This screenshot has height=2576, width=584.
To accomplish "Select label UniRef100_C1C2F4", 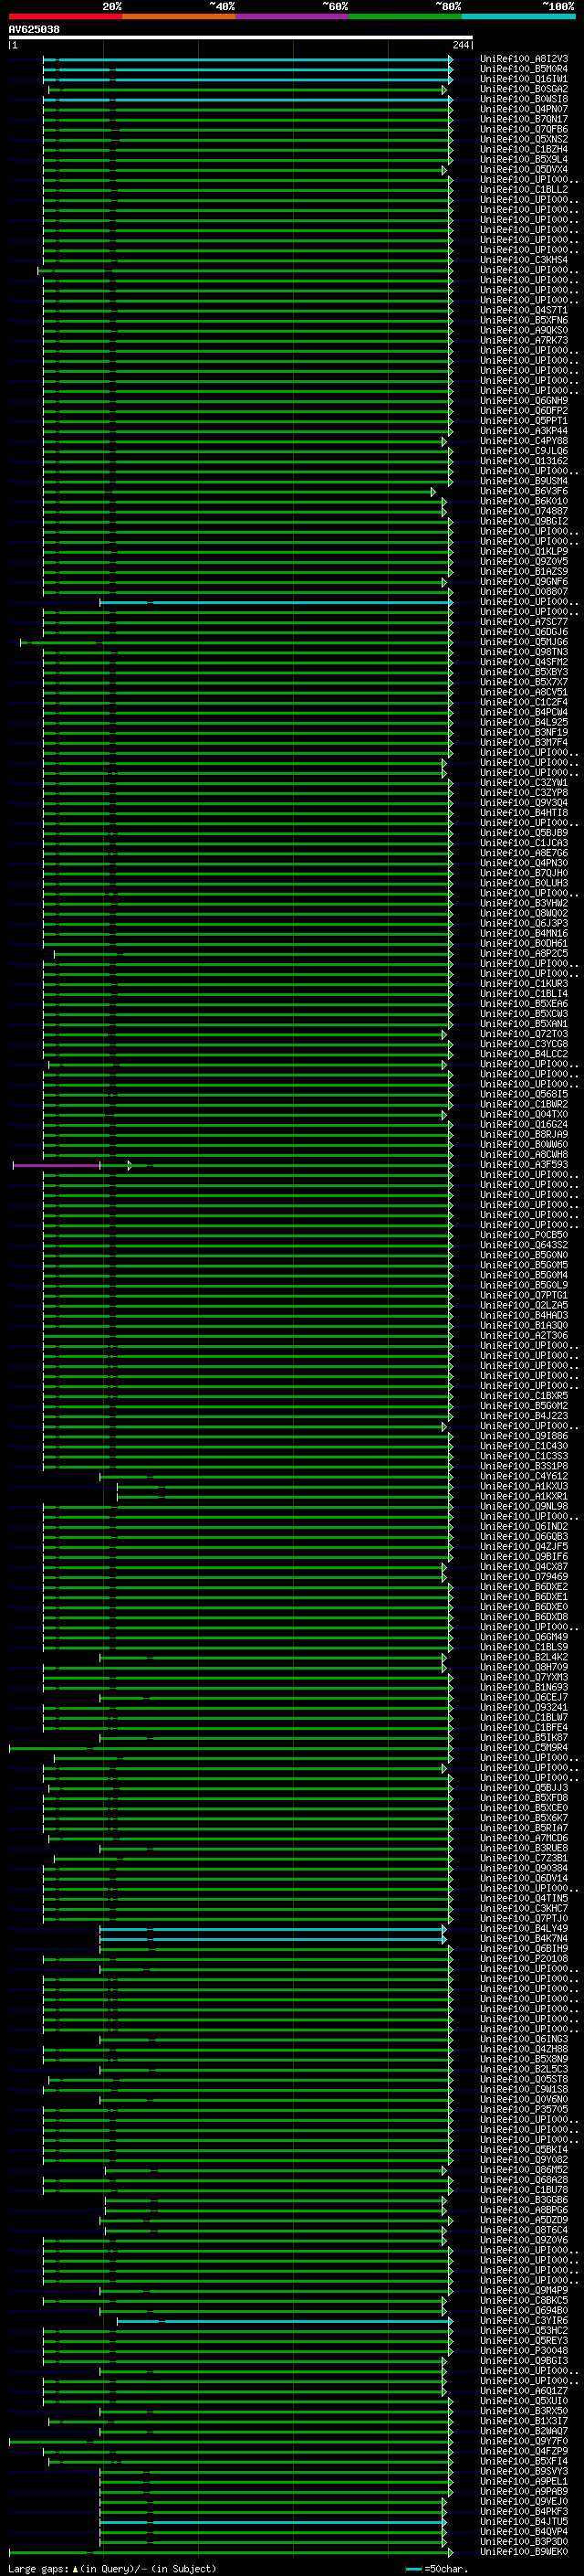I will 524,702.
